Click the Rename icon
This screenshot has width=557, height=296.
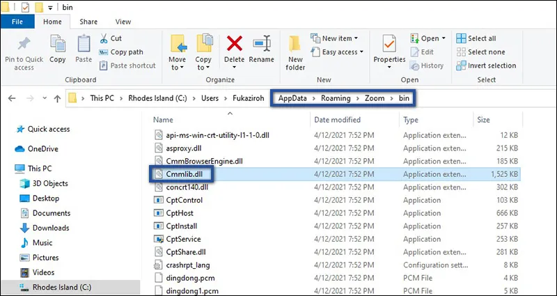[x=262, y=44]
